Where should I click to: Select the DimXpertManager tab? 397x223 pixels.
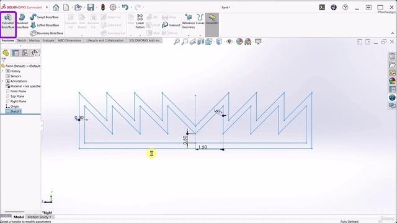[x=35, y=53]
